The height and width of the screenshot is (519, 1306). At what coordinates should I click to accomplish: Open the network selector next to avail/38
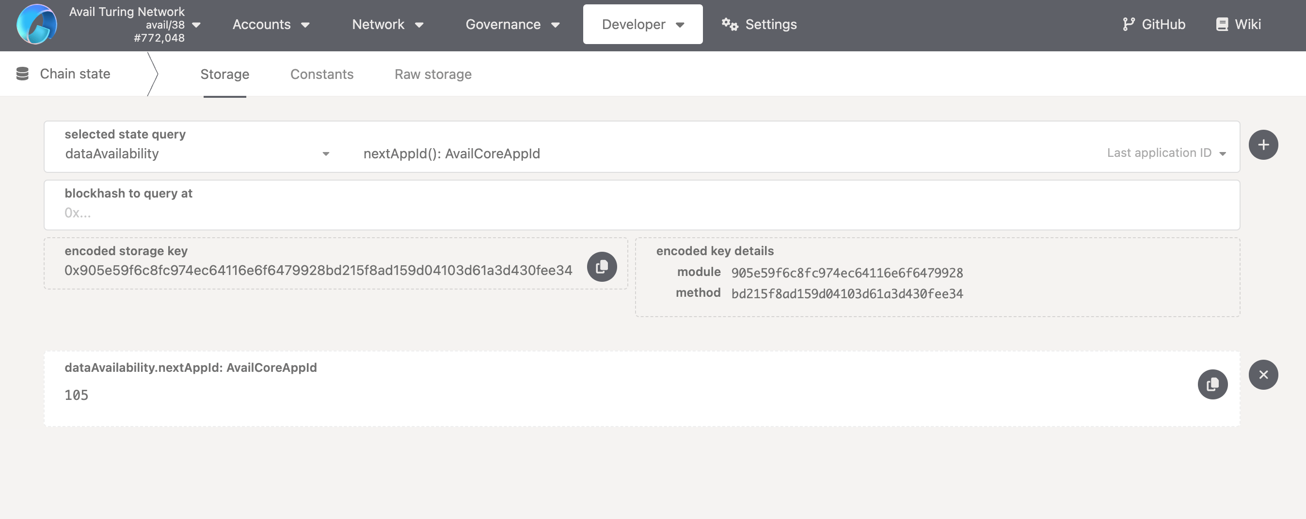[x=196, y=25]
